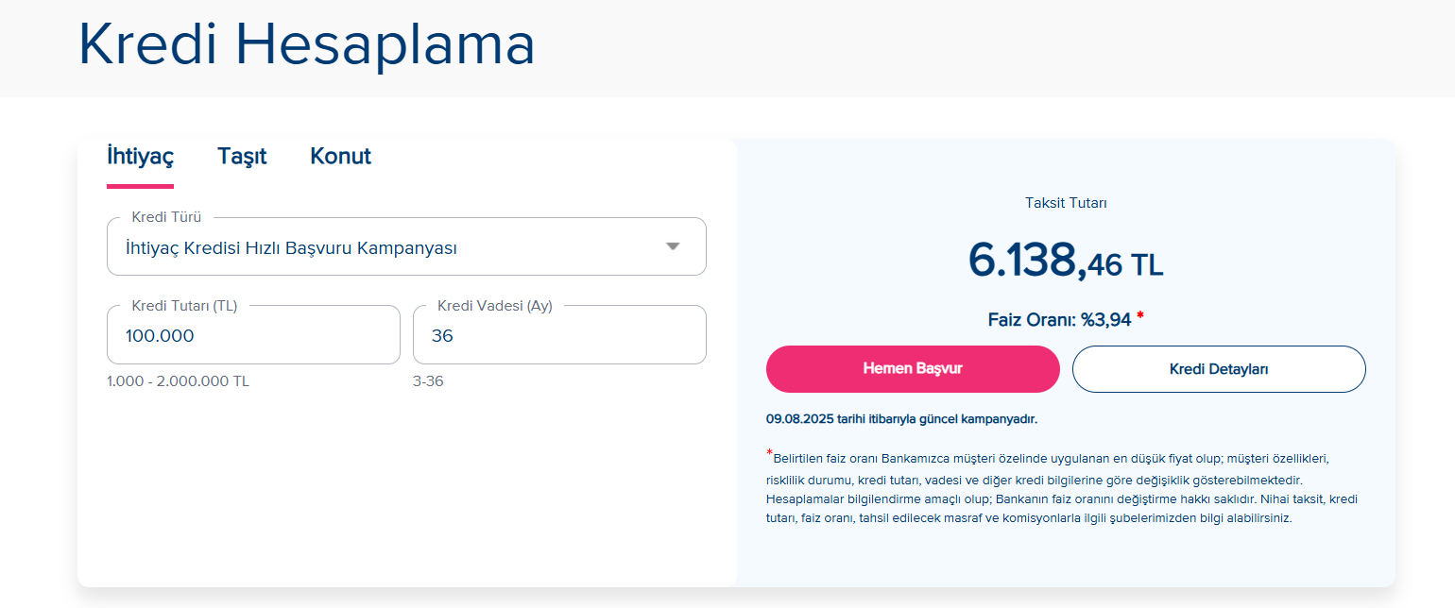This screenshot has height=608, width=1455.
Task: Click the Kredi Hesaplama page heading
Action: pyautogui.click(x=306, y=43)
